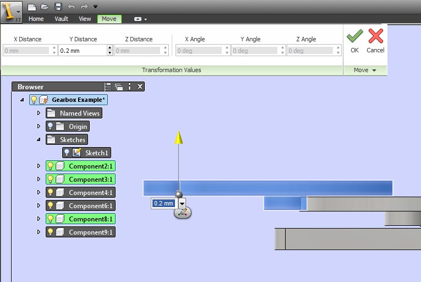
Task: Click the yellow move arrow manipulator
Action: (178, 137)
